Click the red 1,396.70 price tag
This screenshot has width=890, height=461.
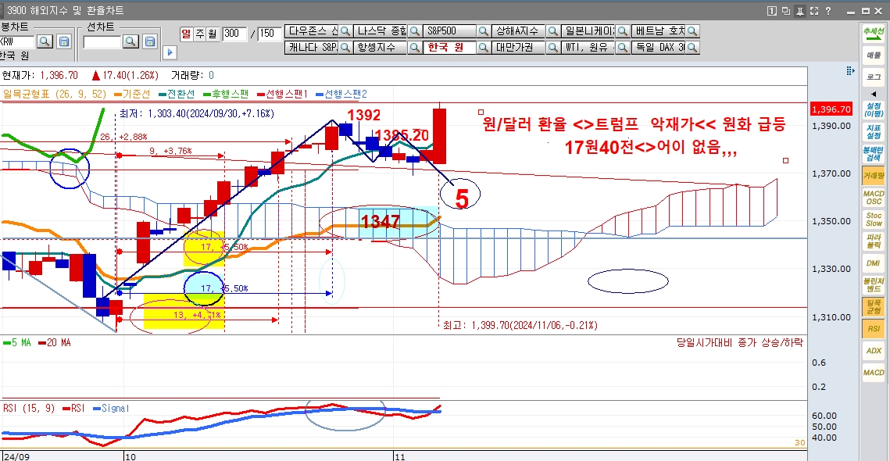(x=831, y=109)
